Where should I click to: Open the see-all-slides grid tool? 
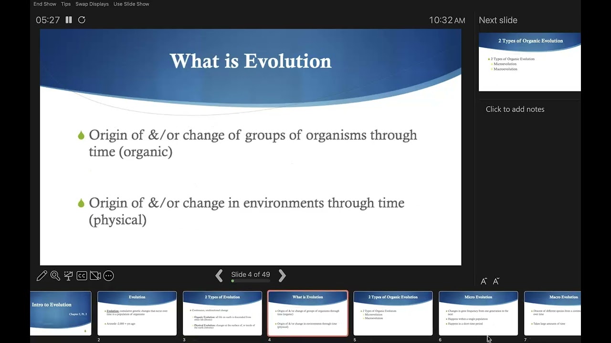click(x=68, y=275)
